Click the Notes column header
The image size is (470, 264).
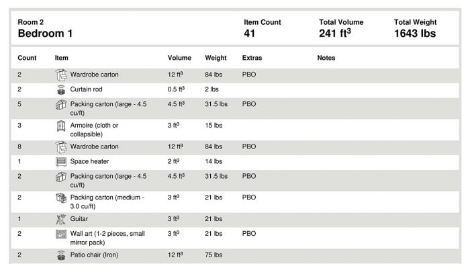[326, 58]
